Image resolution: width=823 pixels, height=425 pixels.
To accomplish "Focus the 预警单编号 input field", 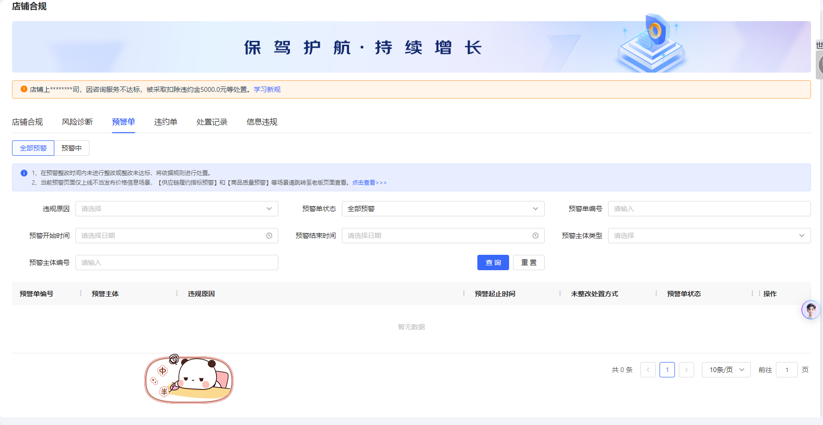I will (x=709, y=209).
